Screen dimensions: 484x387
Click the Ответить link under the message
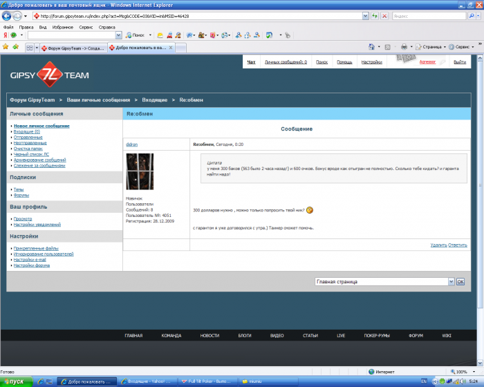point(458,245)
